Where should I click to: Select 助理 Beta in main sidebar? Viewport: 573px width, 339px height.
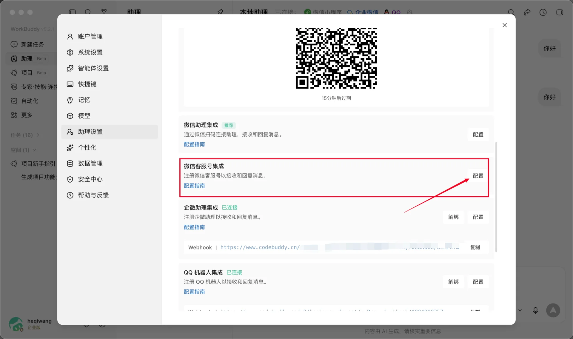(x=31, y=58)
